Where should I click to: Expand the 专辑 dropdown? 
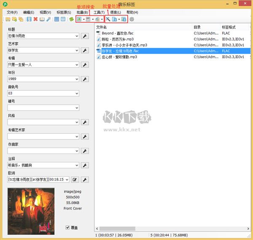77,65
